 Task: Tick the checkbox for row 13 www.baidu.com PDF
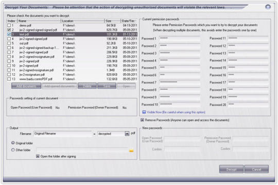[9, 79]
